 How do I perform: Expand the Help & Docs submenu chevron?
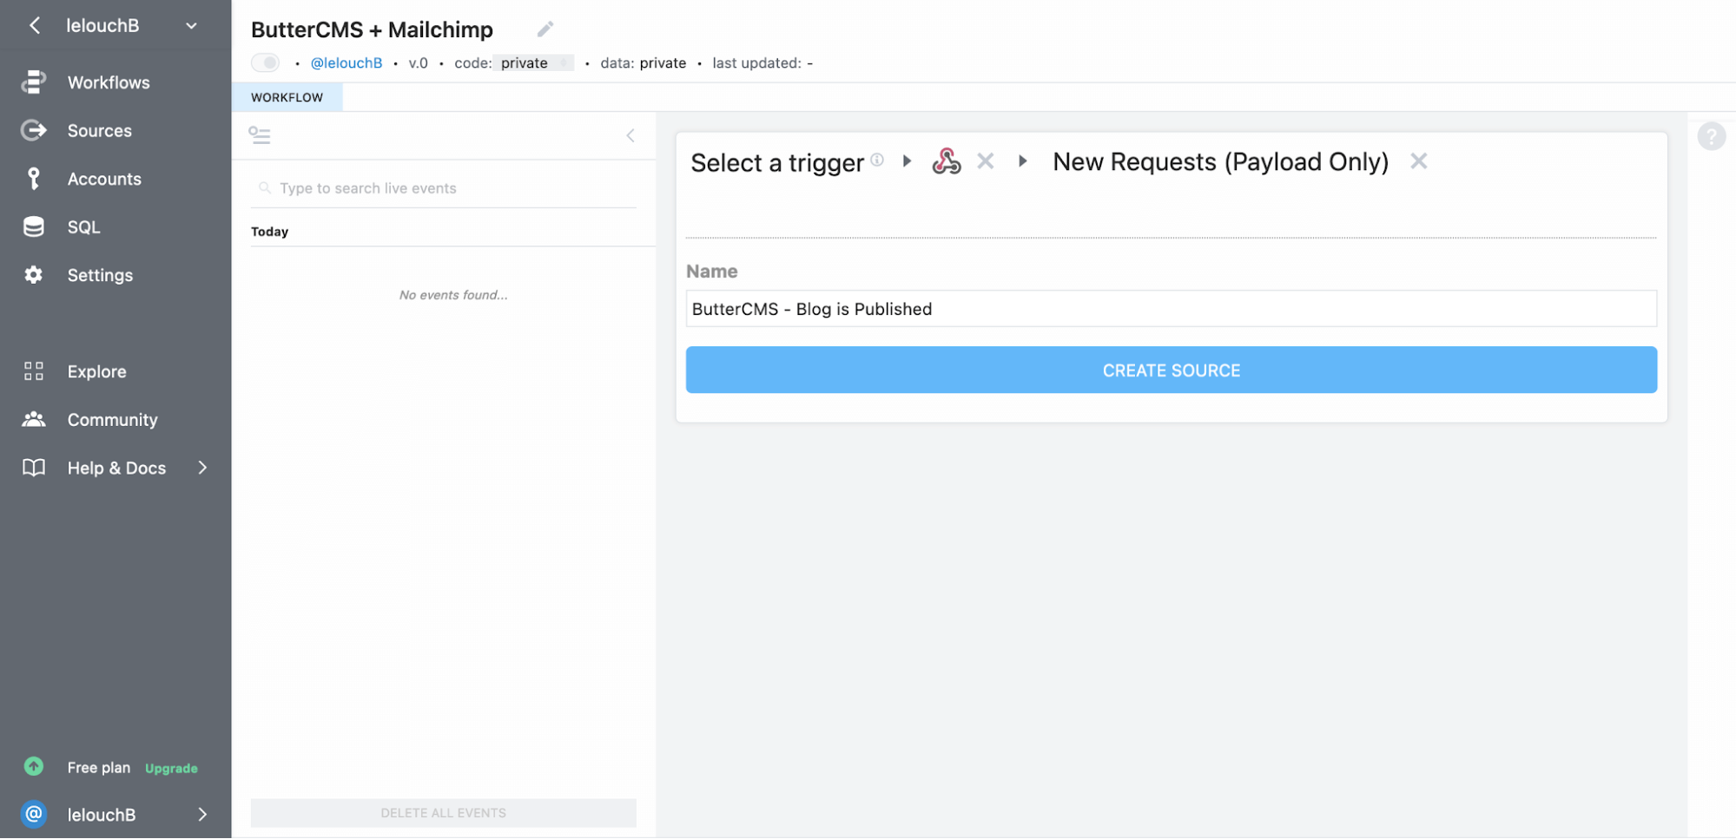(x=202, y=468)
